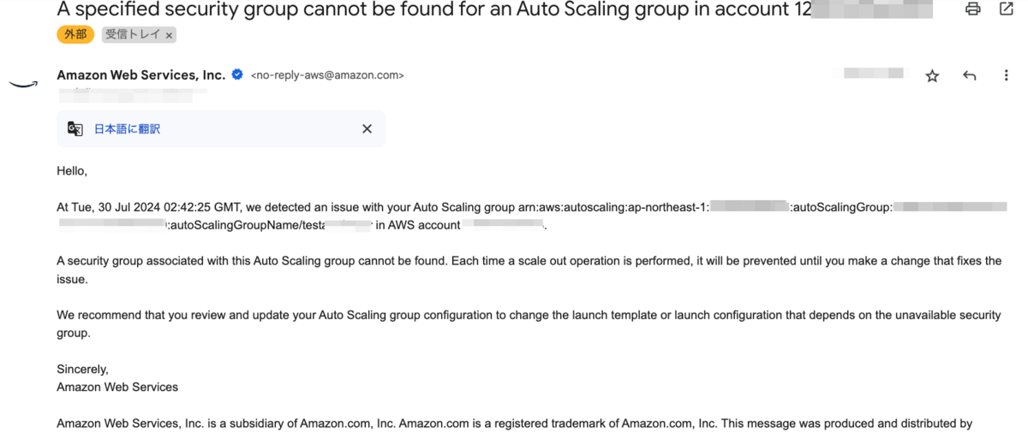The height and width of the screenshot is (433, 1028).
Task: Star this AWS email
Action: pyautogui.click(x=932, y=76)
